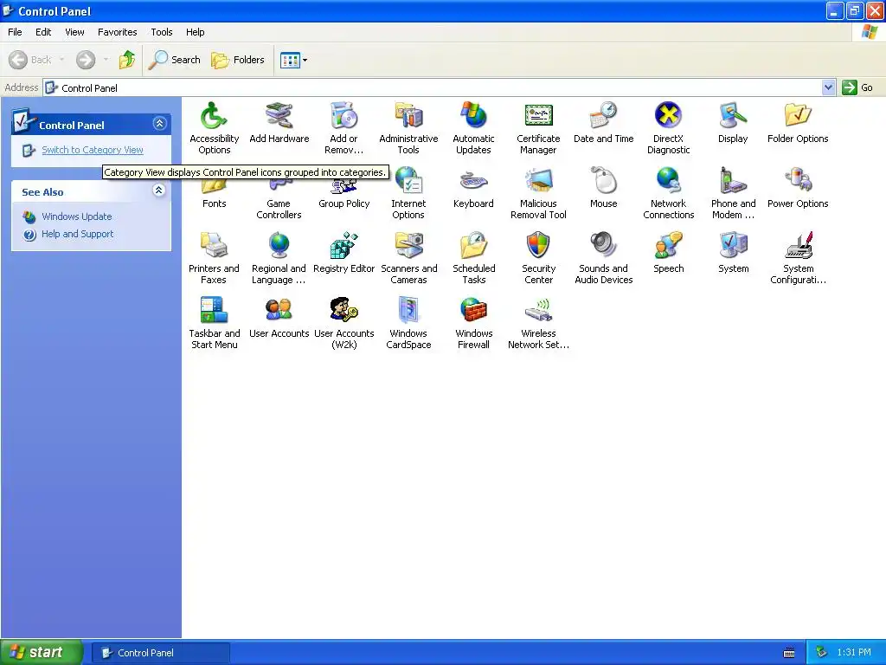Viewport: 886px width, 665px height.
Task: Open the Tools menu
Action: (162, 32)
